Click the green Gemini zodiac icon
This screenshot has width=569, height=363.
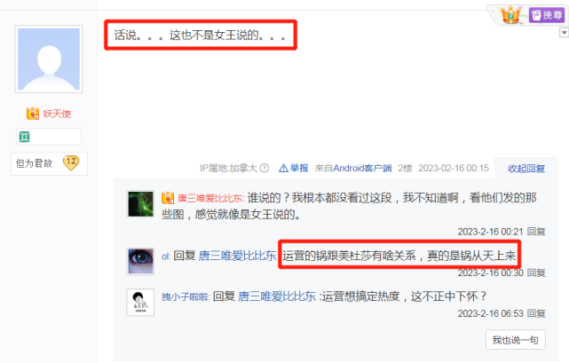pyautogui.click(x=24, y=137)
